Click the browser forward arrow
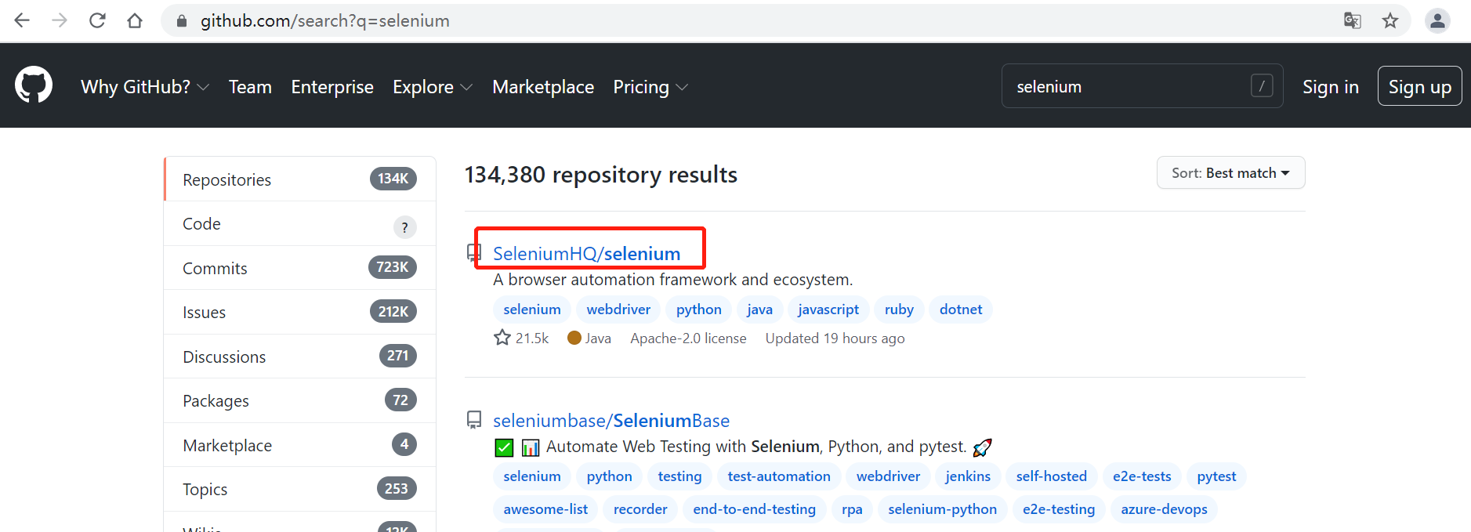The width and height of the screenshot is (1471, 532). click(x=60, y=20)
